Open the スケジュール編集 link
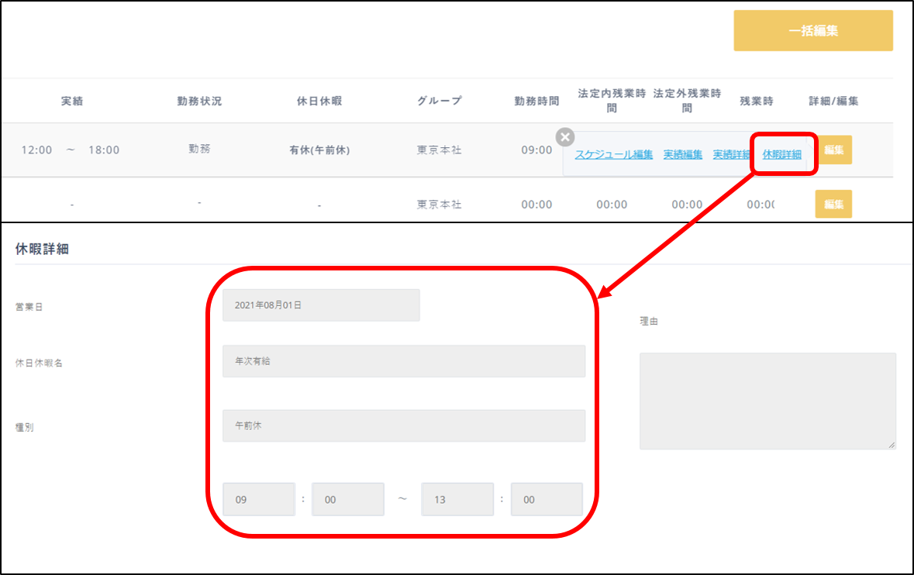This screenshot has height=575, width=914. pyautogui.click(x=613, y=154)
